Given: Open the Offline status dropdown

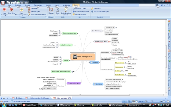Looking at the screenshot, I should click(9, 101).
